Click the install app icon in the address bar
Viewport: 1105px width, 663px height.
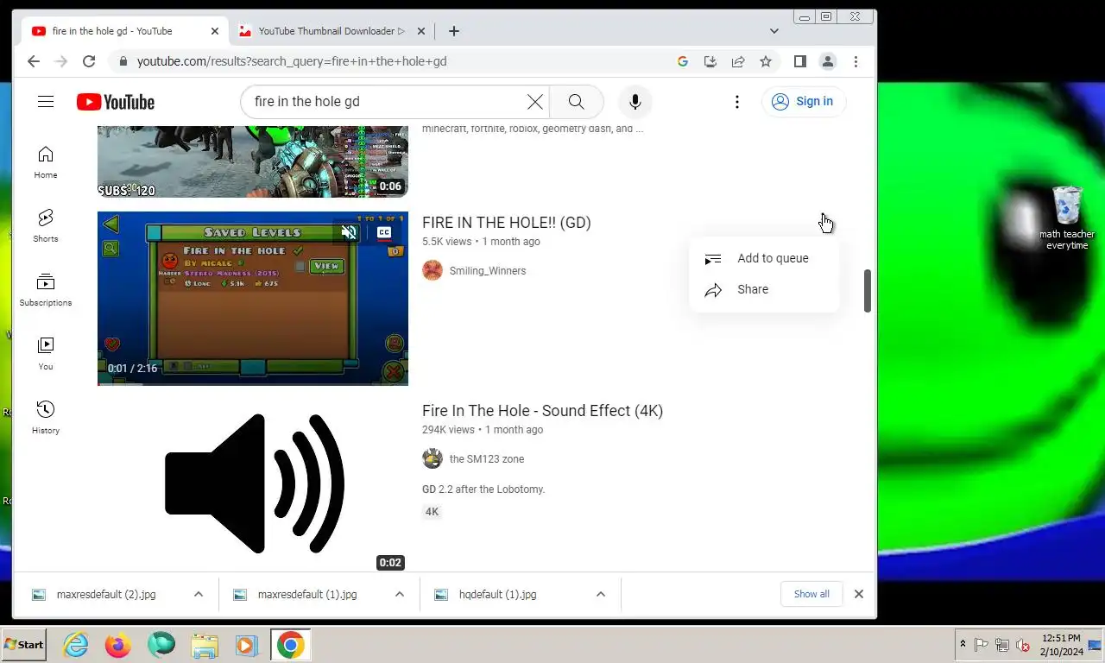[x=710, y=61]
